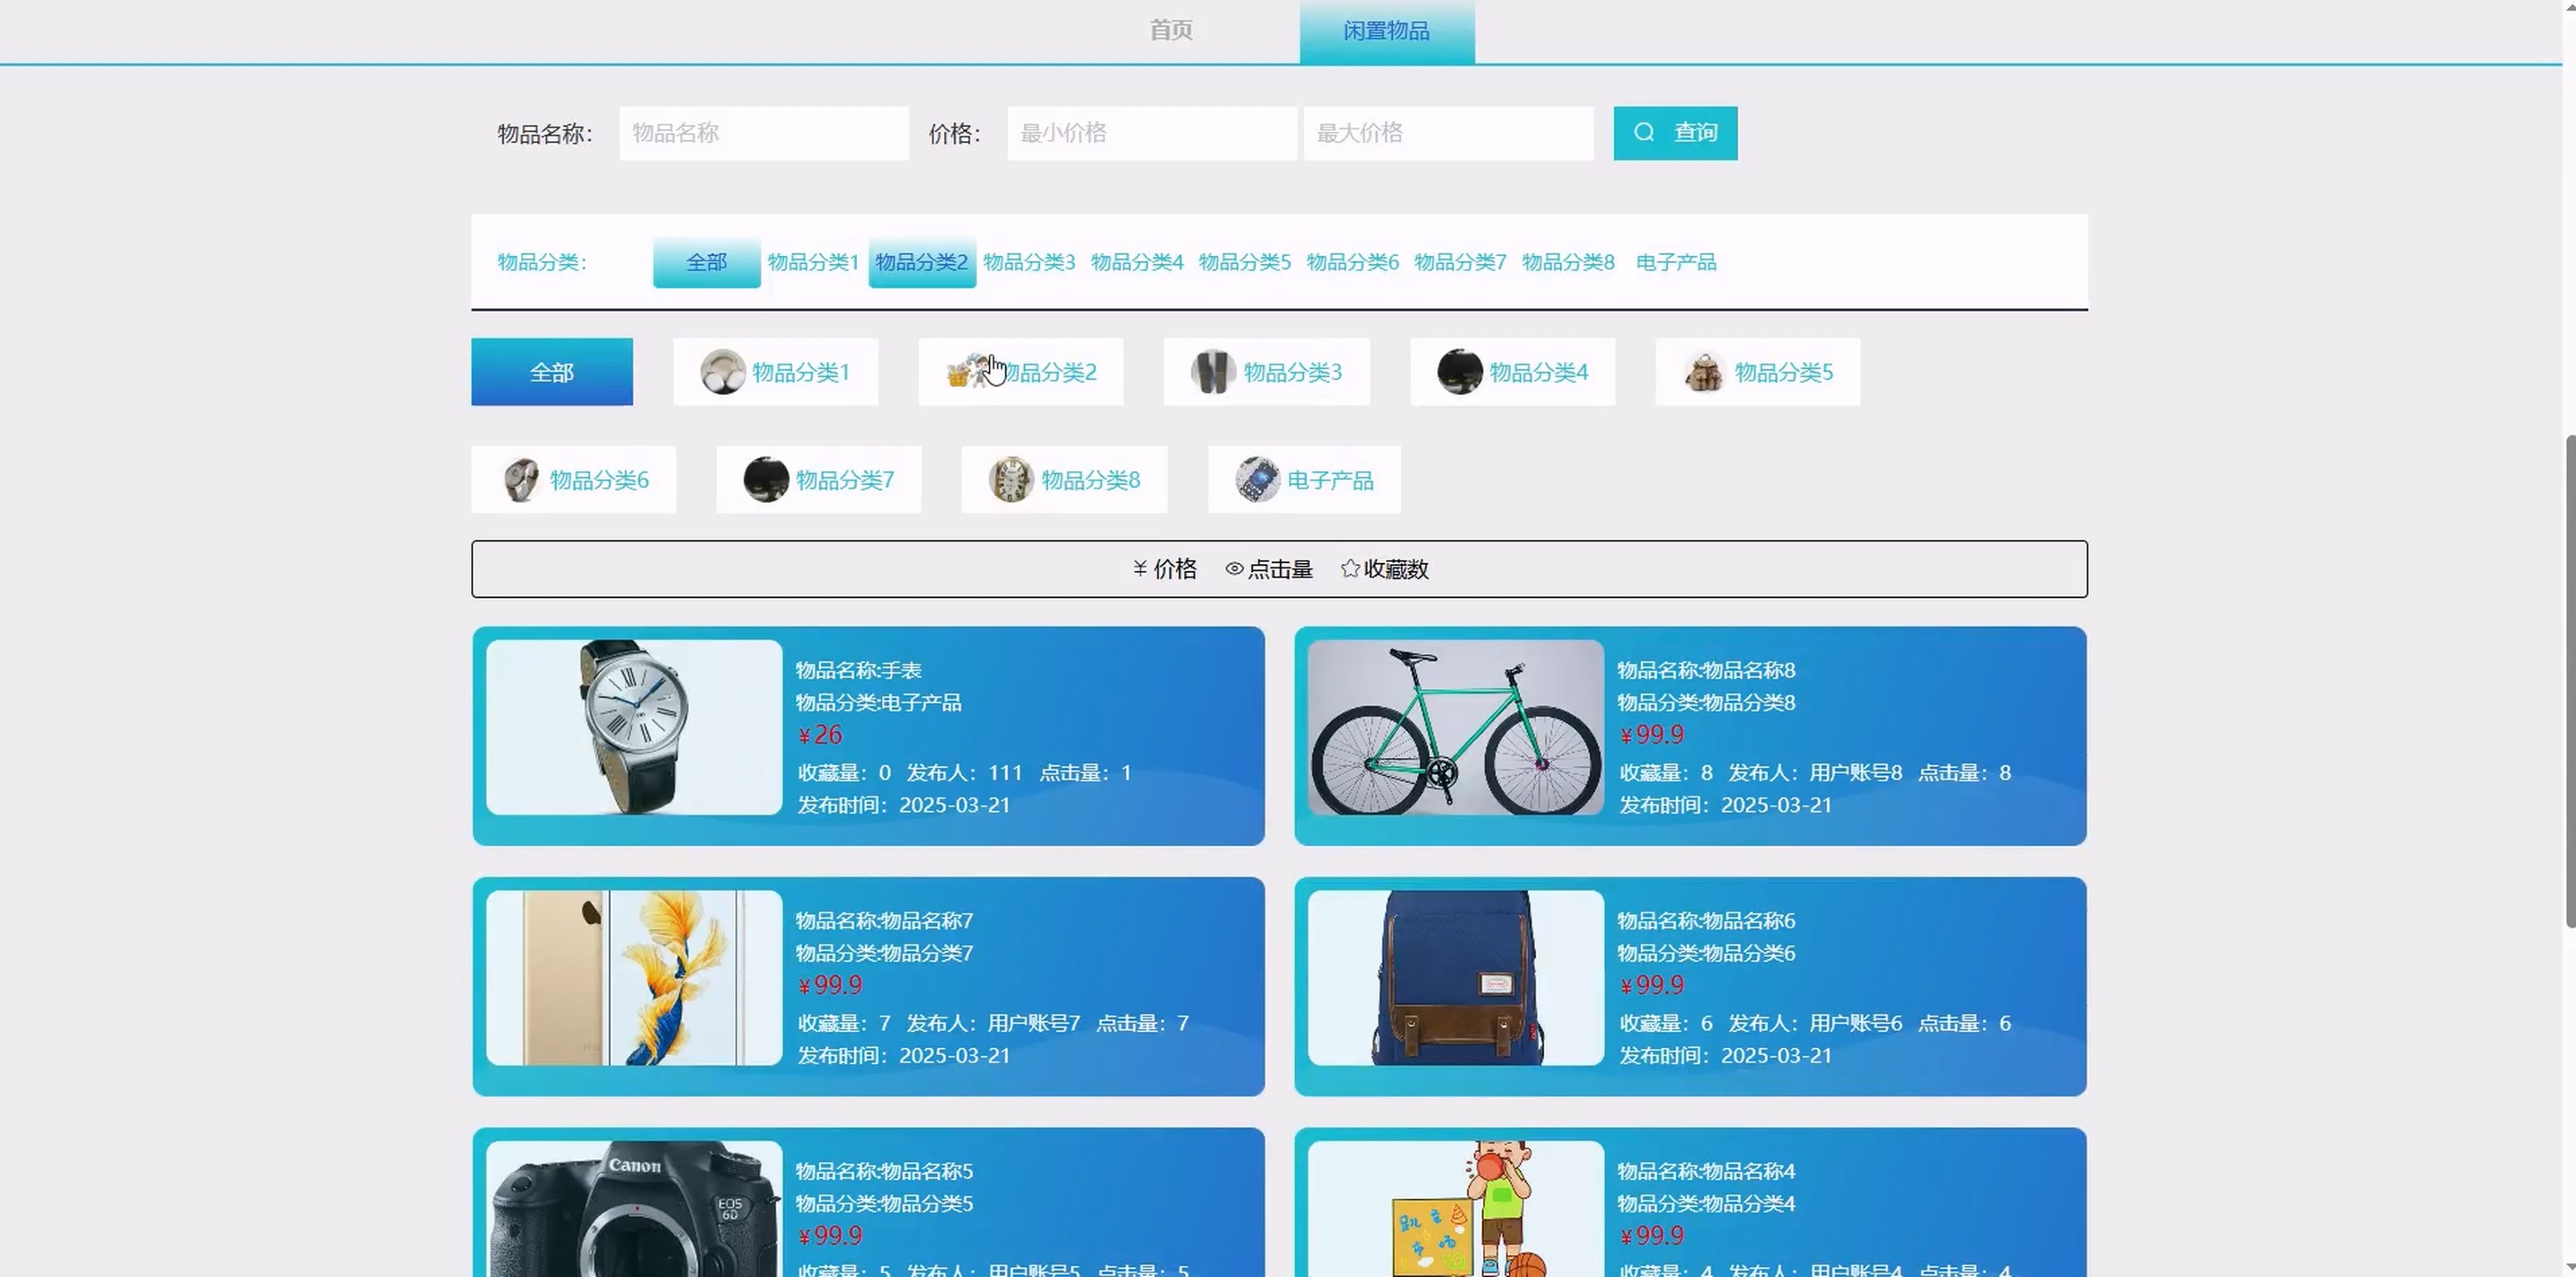Click the blue 全部 category button
The width and height of the screenshot is (2576, 1277).
tap(552, 372)
